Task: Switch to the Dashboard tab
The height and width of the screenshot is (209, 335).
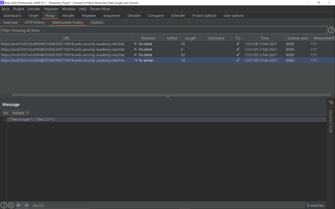Action: coord(12,16)
